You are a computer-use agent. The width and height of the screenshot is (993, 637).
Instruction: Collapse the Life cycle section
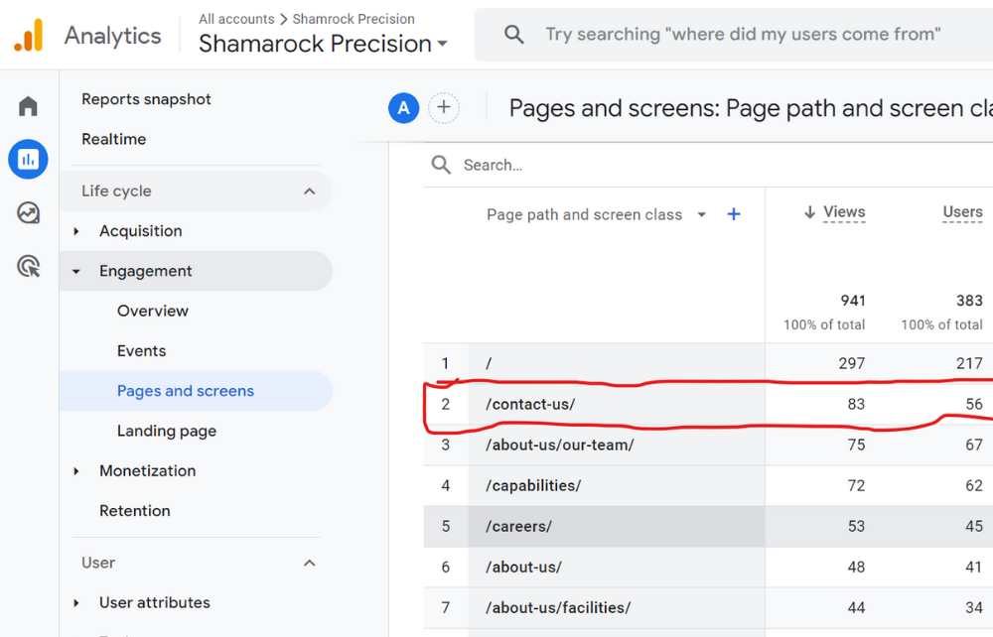click(x=309, y=191)
